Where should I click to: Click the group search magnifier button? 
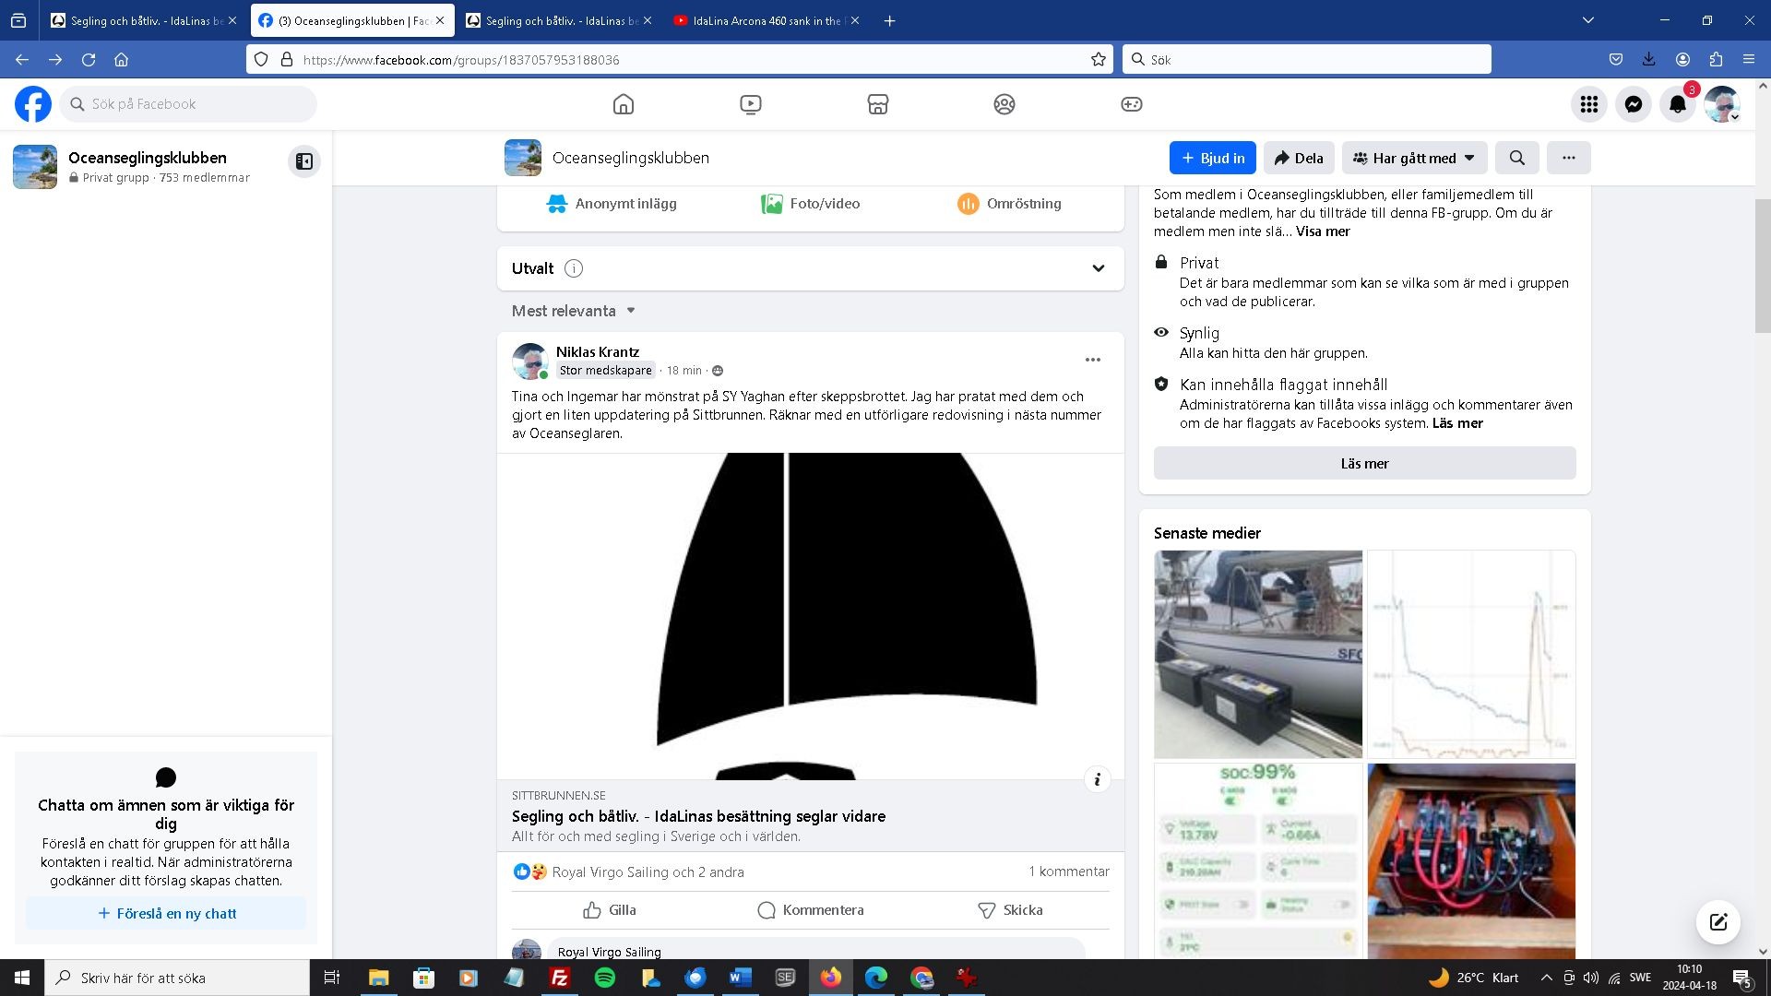point(1516,158)
